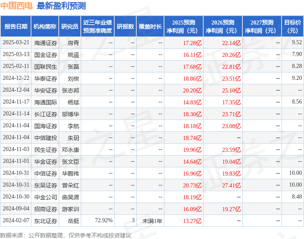Select the 2025预测净利润 column header
304x239 pixels.
(184, 27)
